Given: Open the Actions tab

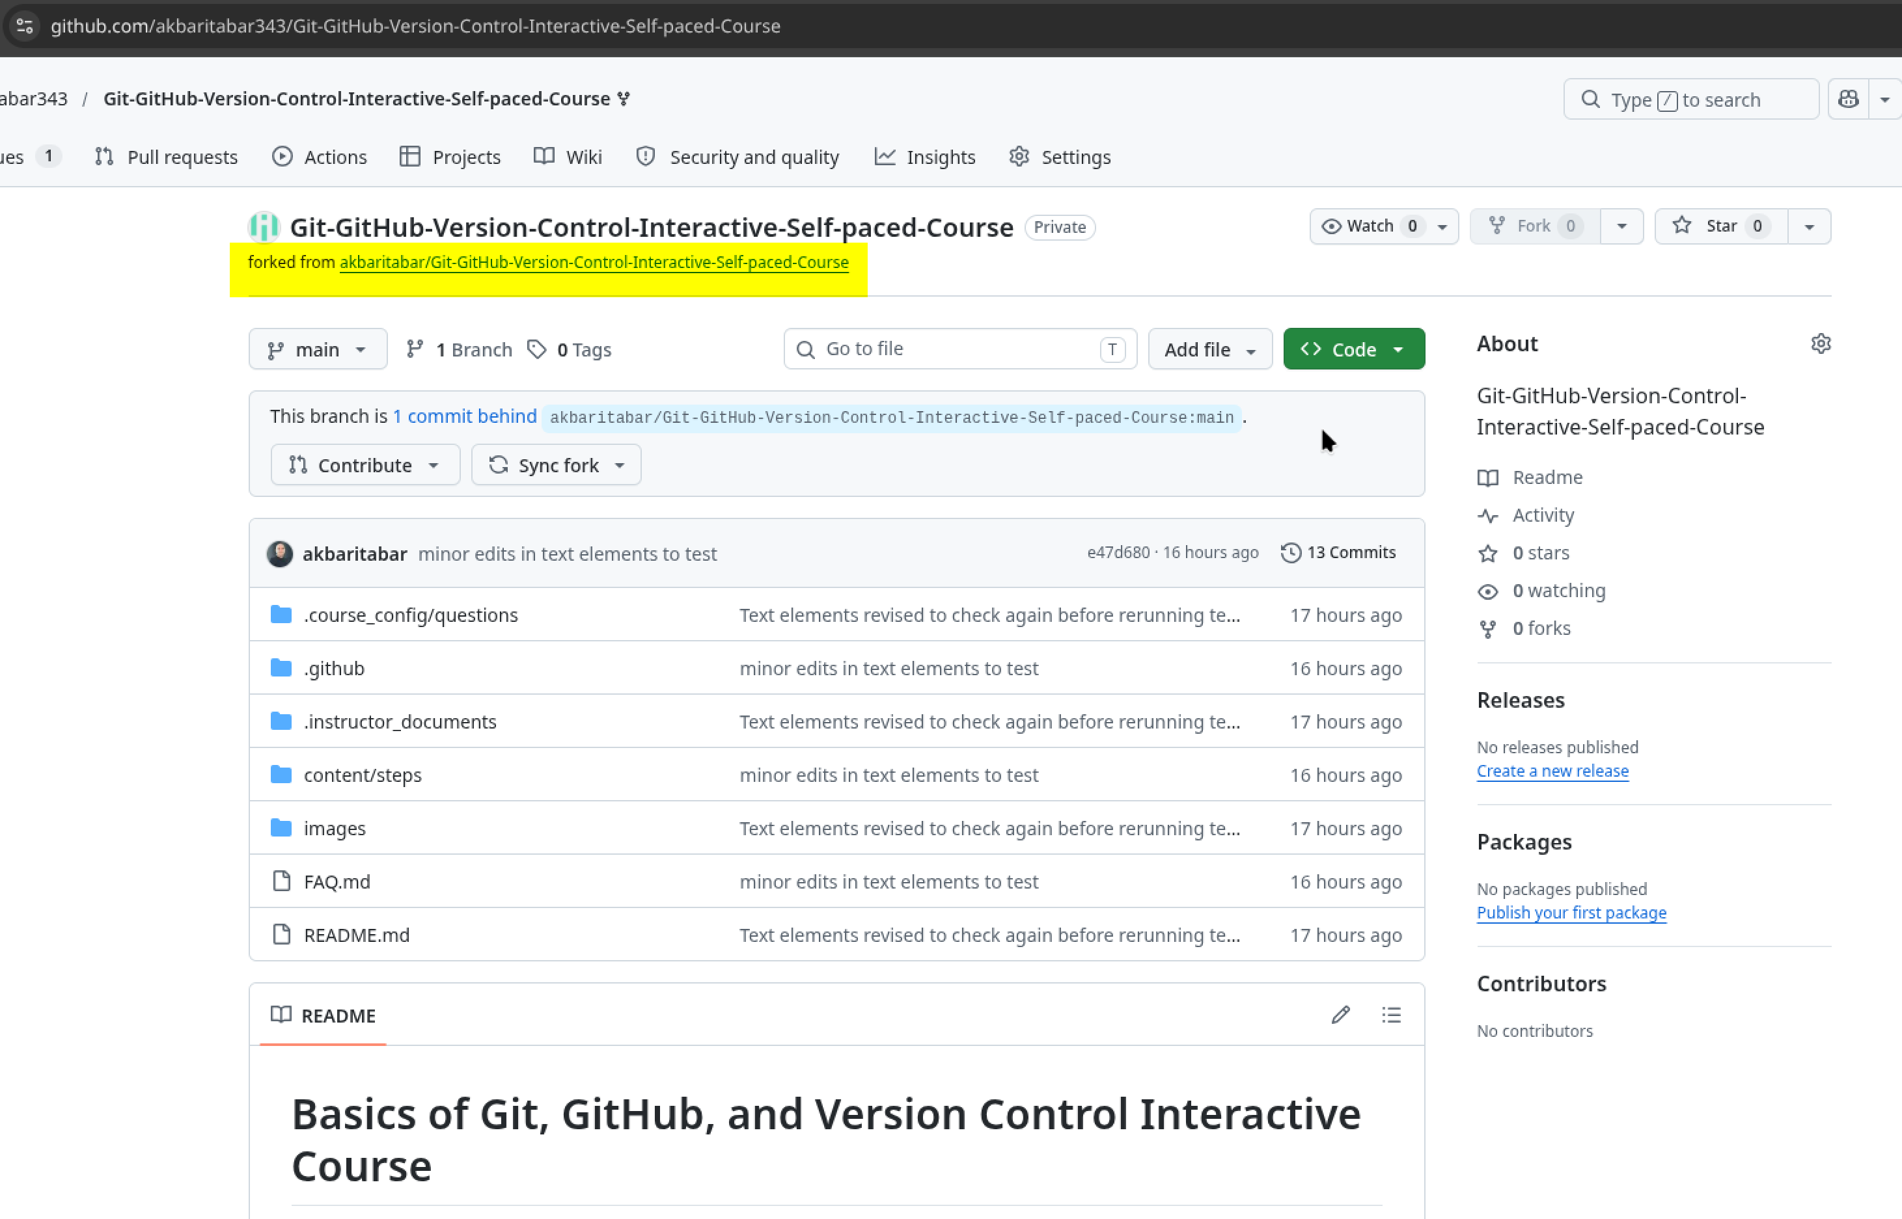Looking at the screenshot, I should pyautogui.click(x=319, y=157).
